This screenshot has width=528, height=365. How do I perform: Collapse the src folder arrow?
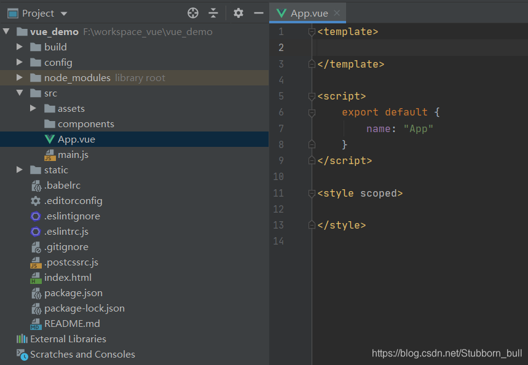(20, 93)
